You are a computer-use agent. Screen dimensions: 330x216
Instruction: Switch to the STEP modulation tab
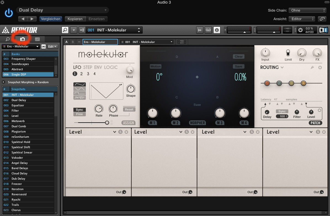(x=87, y=67)
